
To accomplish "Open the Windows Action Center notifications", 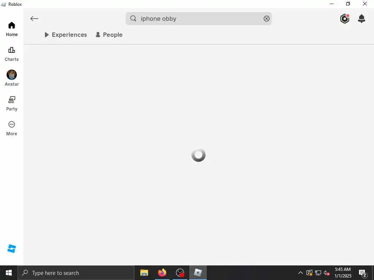I will [x=362, y=273].
